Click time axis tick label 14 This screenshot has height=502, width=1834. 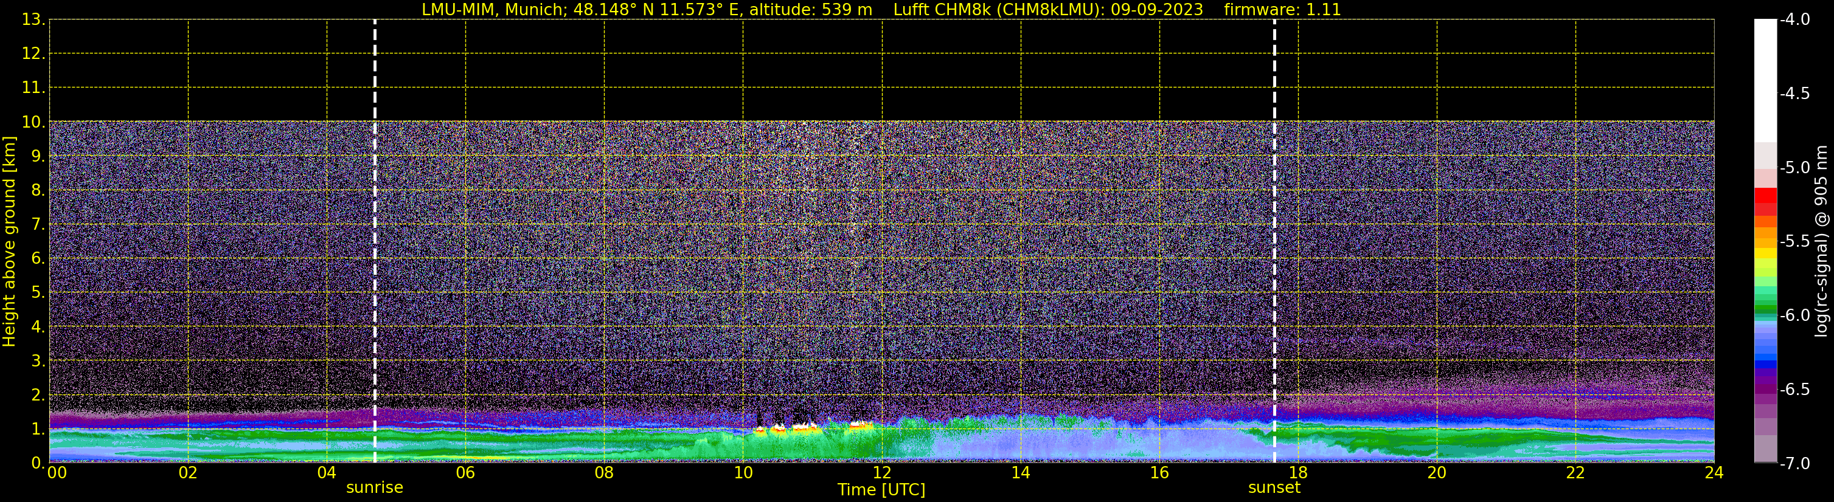pyautogui.click(x=1021, y=473)
